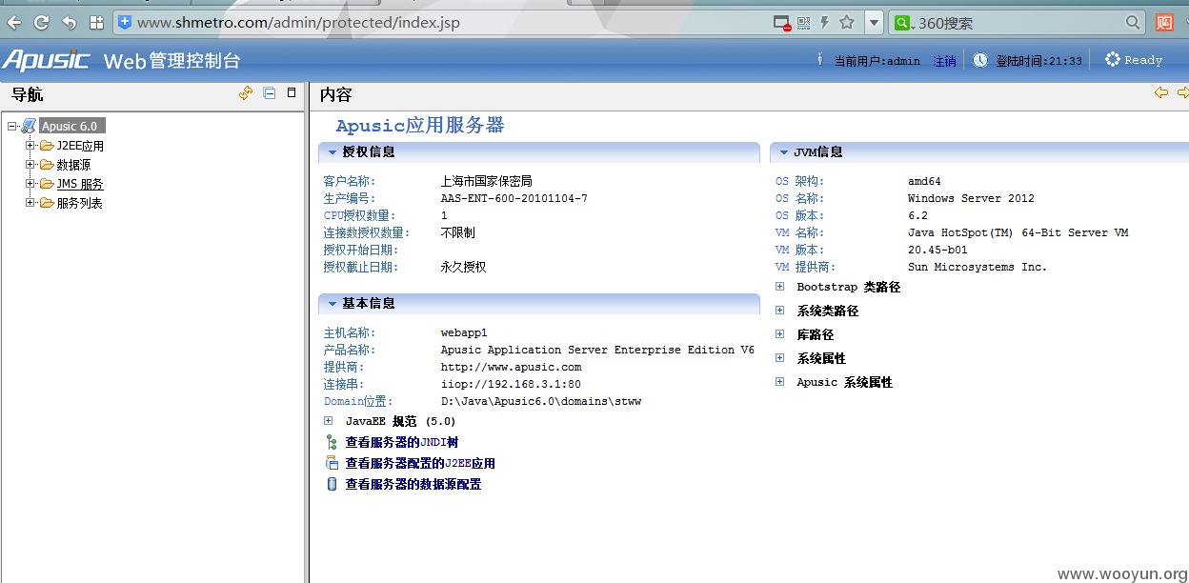Click the lightning speed-mode icon
This screenshot has width=1189, height=583.
(x=825, y=22)
